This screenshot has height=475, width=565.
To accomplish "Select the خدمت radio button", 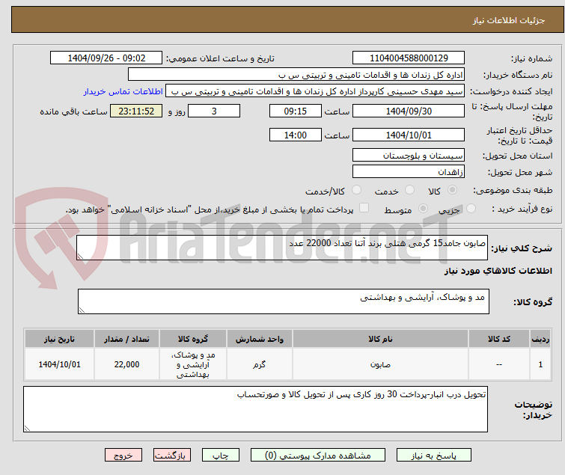I will (409, 190).
